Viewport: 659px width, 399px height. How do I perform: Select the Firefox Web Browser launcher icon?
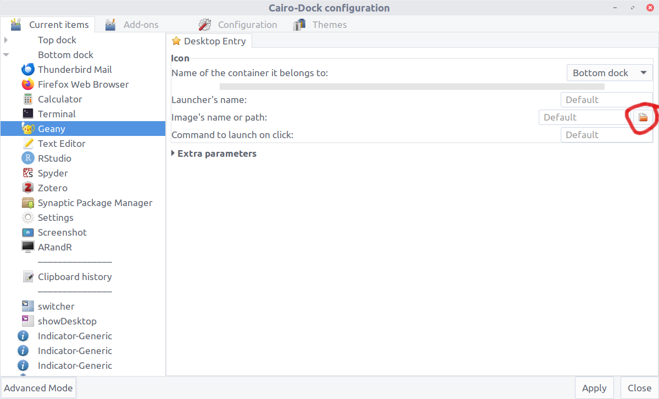click(28, 84)
